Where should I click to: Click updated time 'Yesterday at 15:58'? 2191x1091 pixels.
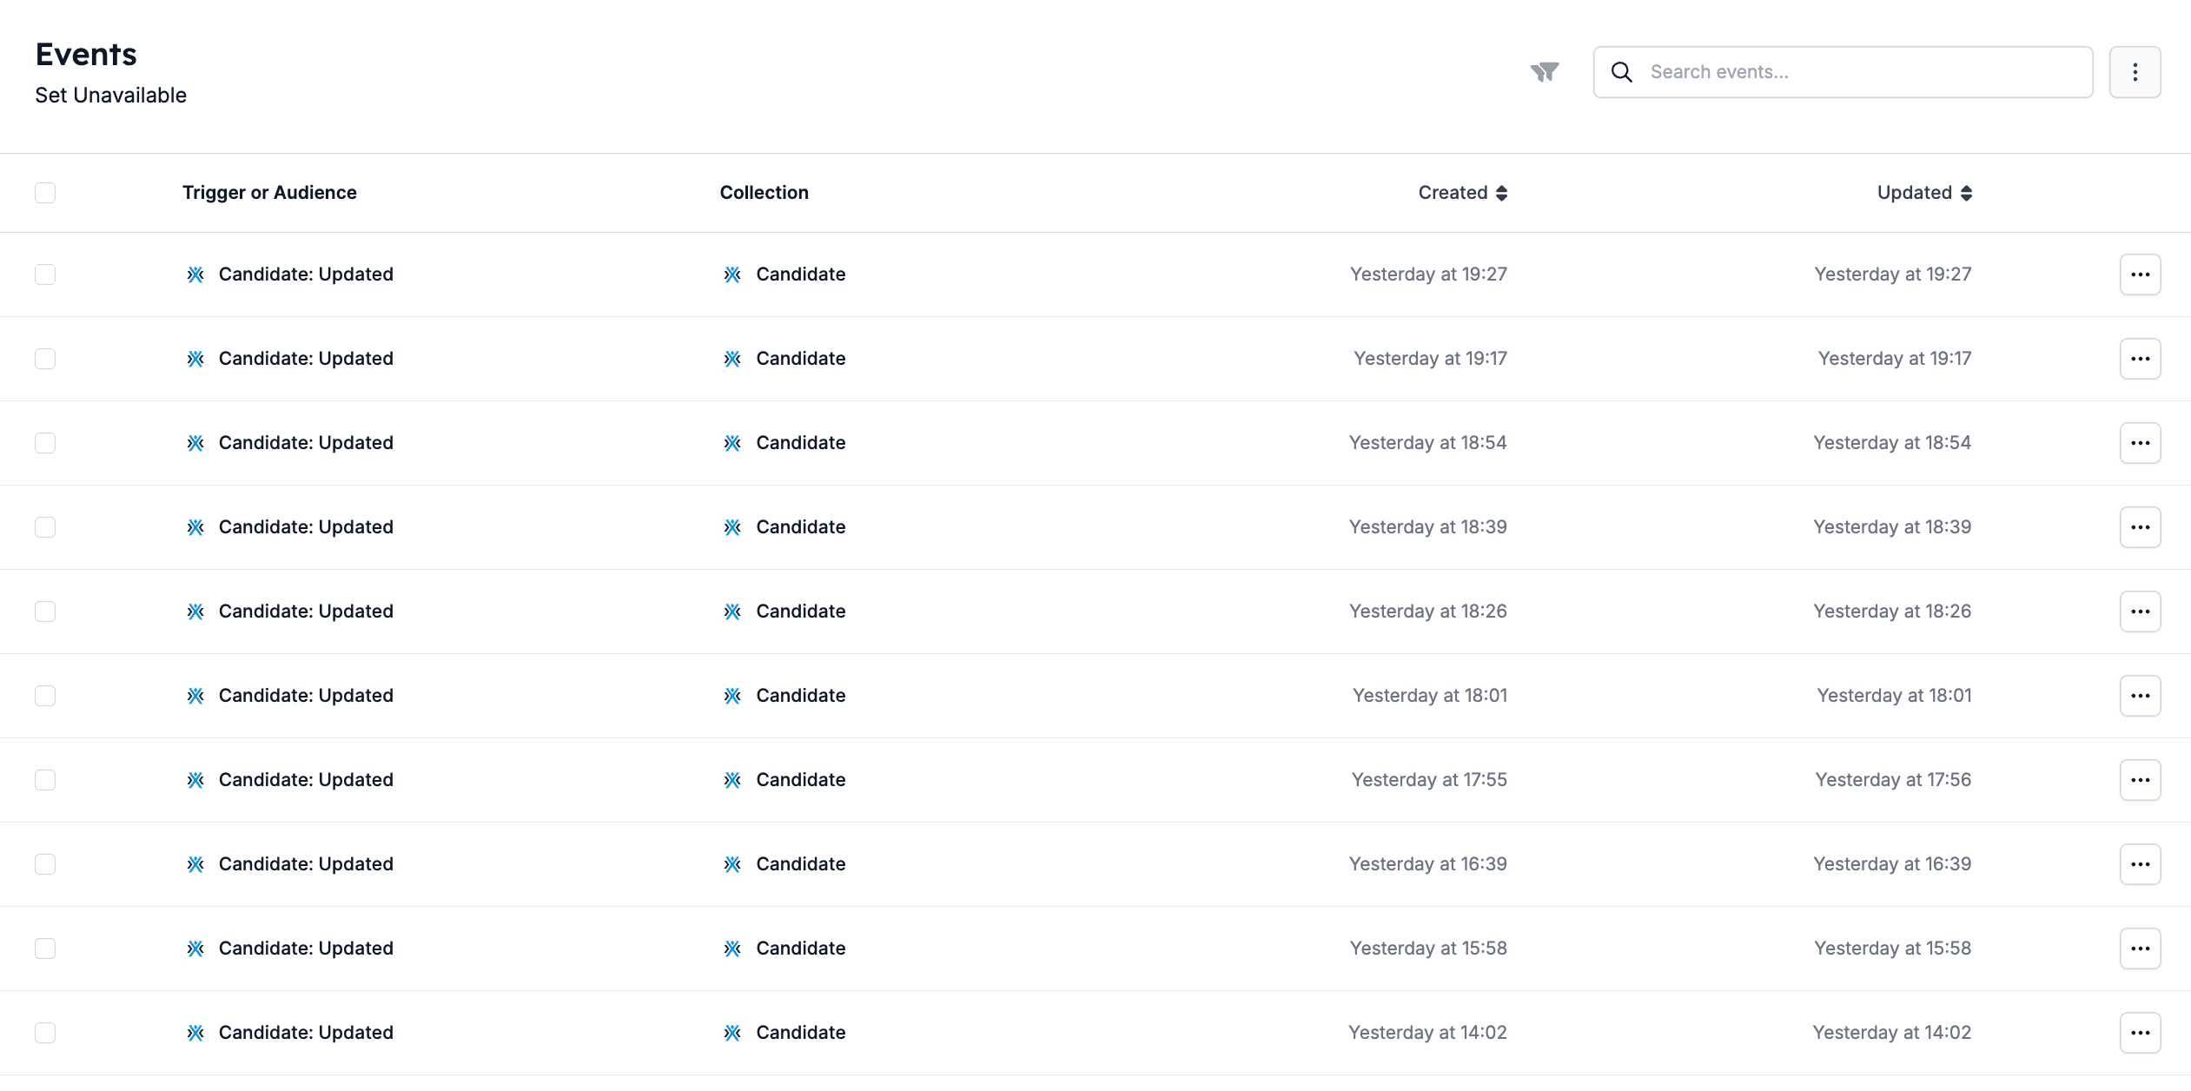pyautogui.click(x=1892, y=949)
